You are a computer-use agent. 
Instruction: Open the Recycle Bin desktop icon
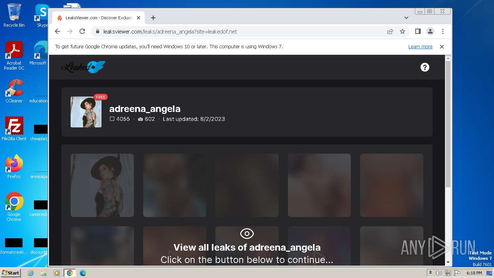(x=14, y=15)
